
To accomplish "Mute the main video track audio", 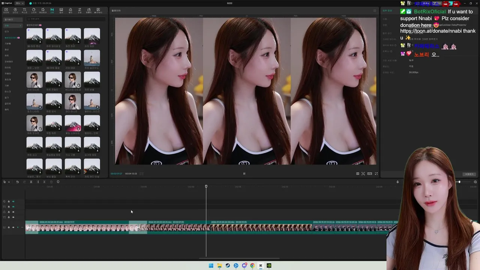I will [18, 227].
